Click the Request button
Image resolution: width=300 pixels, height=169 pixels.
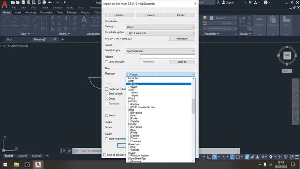[x=150, y=15]
